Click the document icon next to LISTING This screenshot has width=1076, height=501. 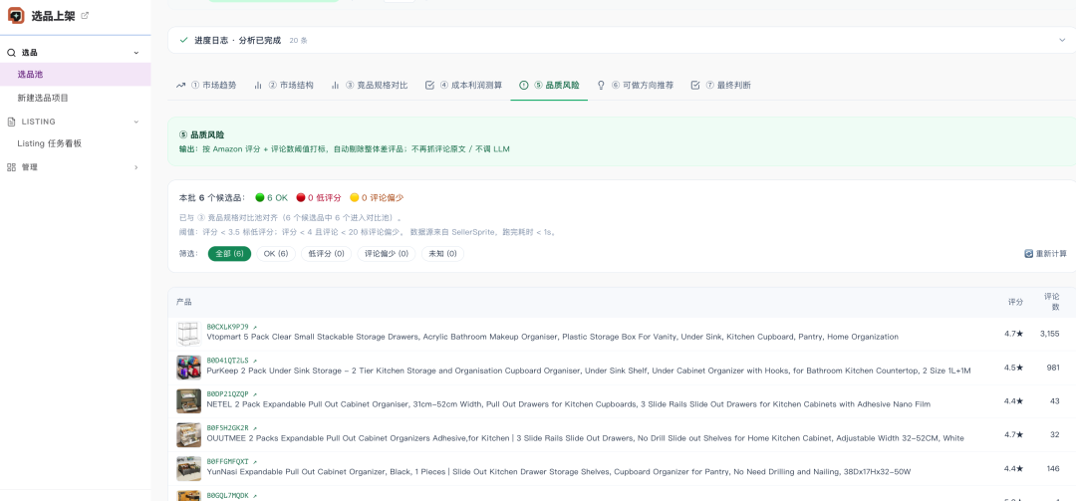[11, 122]
